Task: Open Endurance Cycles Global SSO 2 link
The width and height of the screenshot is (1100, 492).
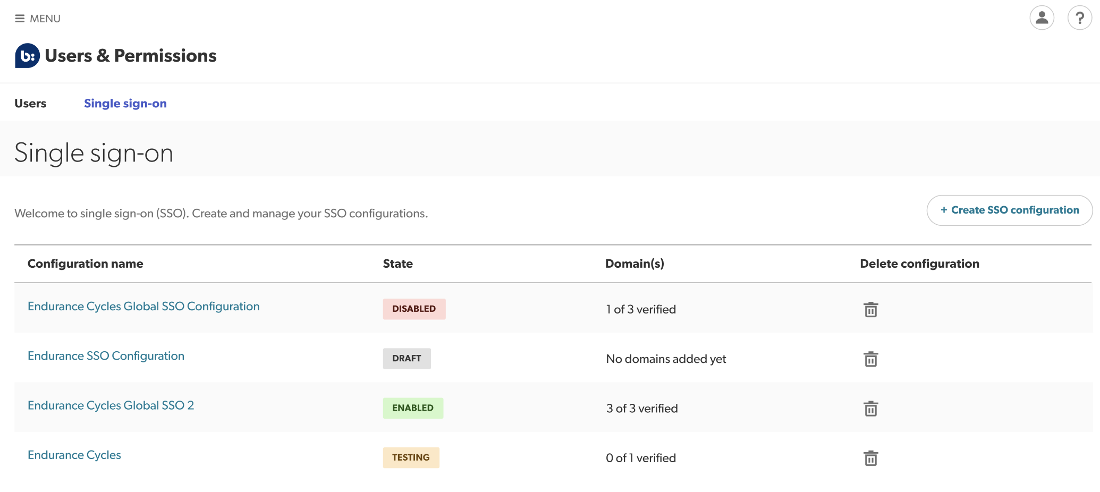Action: pos(111,405)
